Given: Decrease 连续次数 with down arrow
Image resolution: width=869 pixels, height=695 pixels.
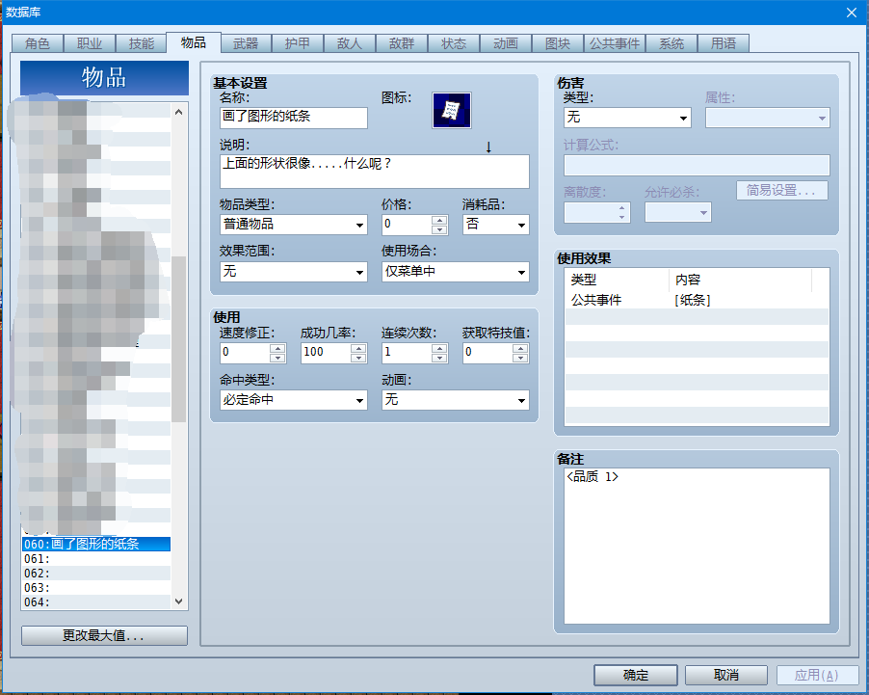Looking at the screenshot, I should (x=439, y=358).
